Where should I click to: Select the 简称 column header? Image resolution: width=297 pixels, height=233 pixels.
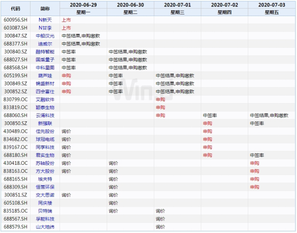[x=45, y=9]
